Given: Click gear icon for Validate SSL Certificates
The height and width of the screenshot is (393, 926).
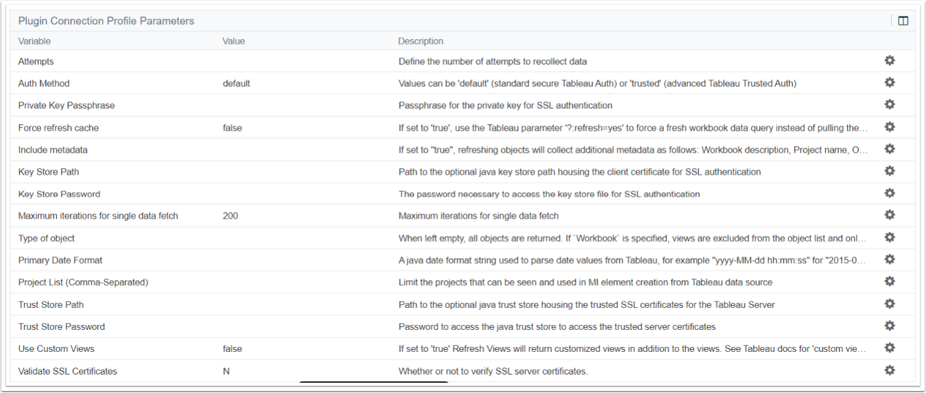Looking at the screenshot, I should [x=890, y=370].
